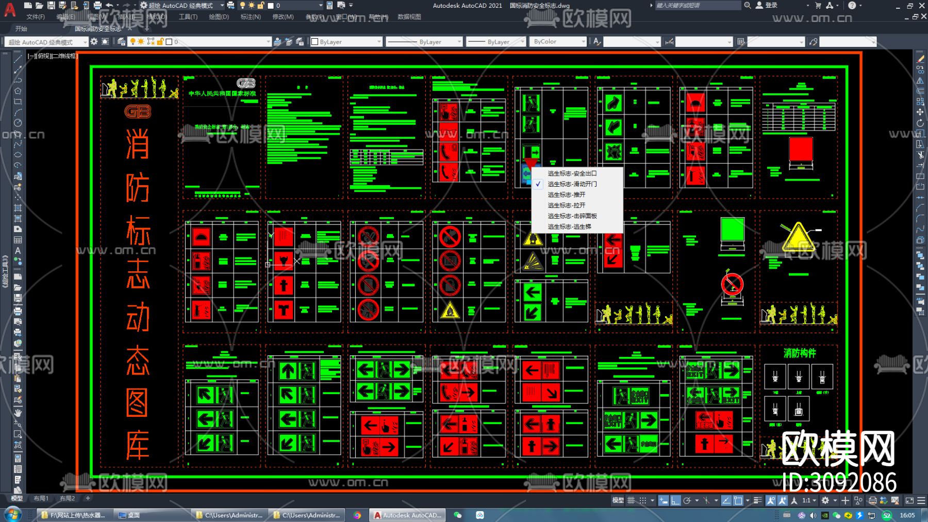Viewport: 928px width, 522px height.
Task: Select the Move tool on the modify toolbar
Action: coord(920,112)
